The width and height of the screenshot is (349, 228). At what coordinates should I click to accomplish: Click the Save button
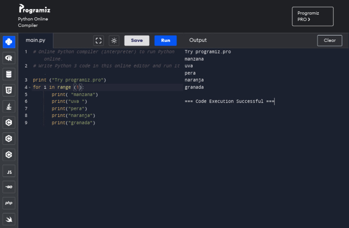tap(137, 40)
